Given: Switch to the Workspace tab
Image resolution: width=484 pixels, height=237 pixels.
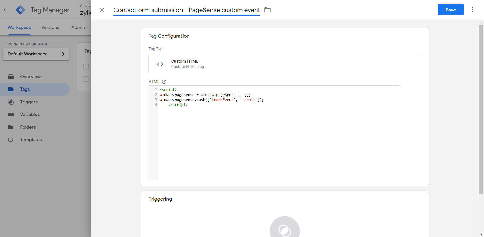Looking at the screenshot, I should click(19, 27).
